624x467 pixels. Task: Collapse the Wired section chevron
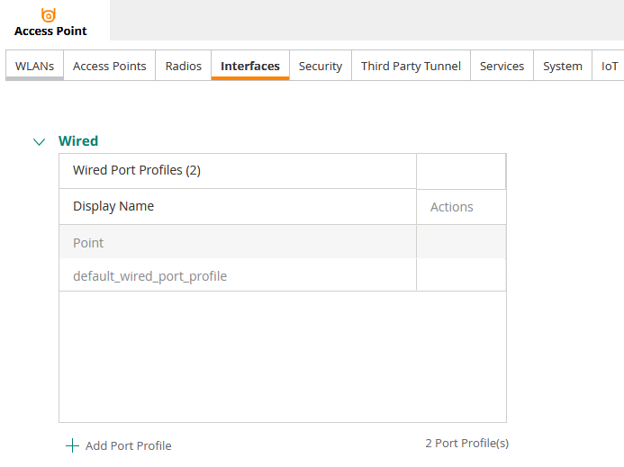coord(39,141)
